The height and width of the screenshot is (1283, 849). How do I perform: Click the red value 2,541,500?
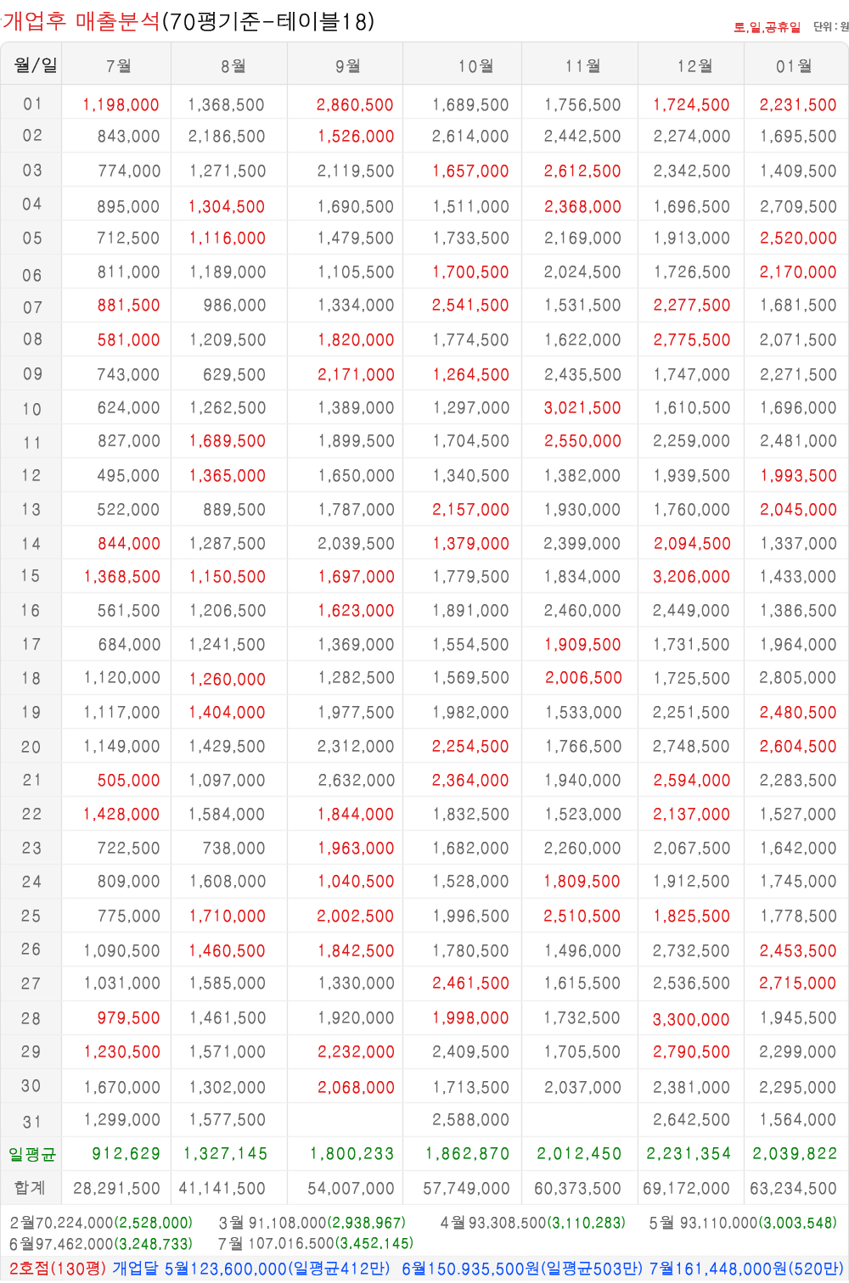(470, 305)
